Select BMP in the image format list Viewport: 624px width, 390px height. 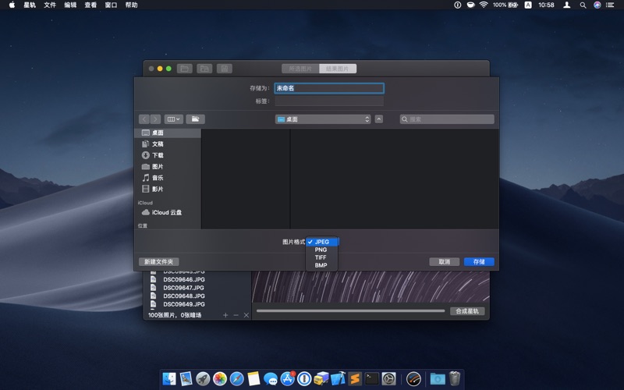click(x=321, y=265)
